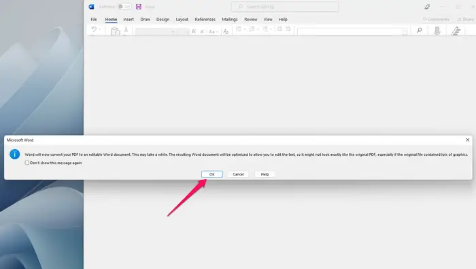Screen dimensions: 476x269
Task: Open the File menu
Action: point(94,20)
